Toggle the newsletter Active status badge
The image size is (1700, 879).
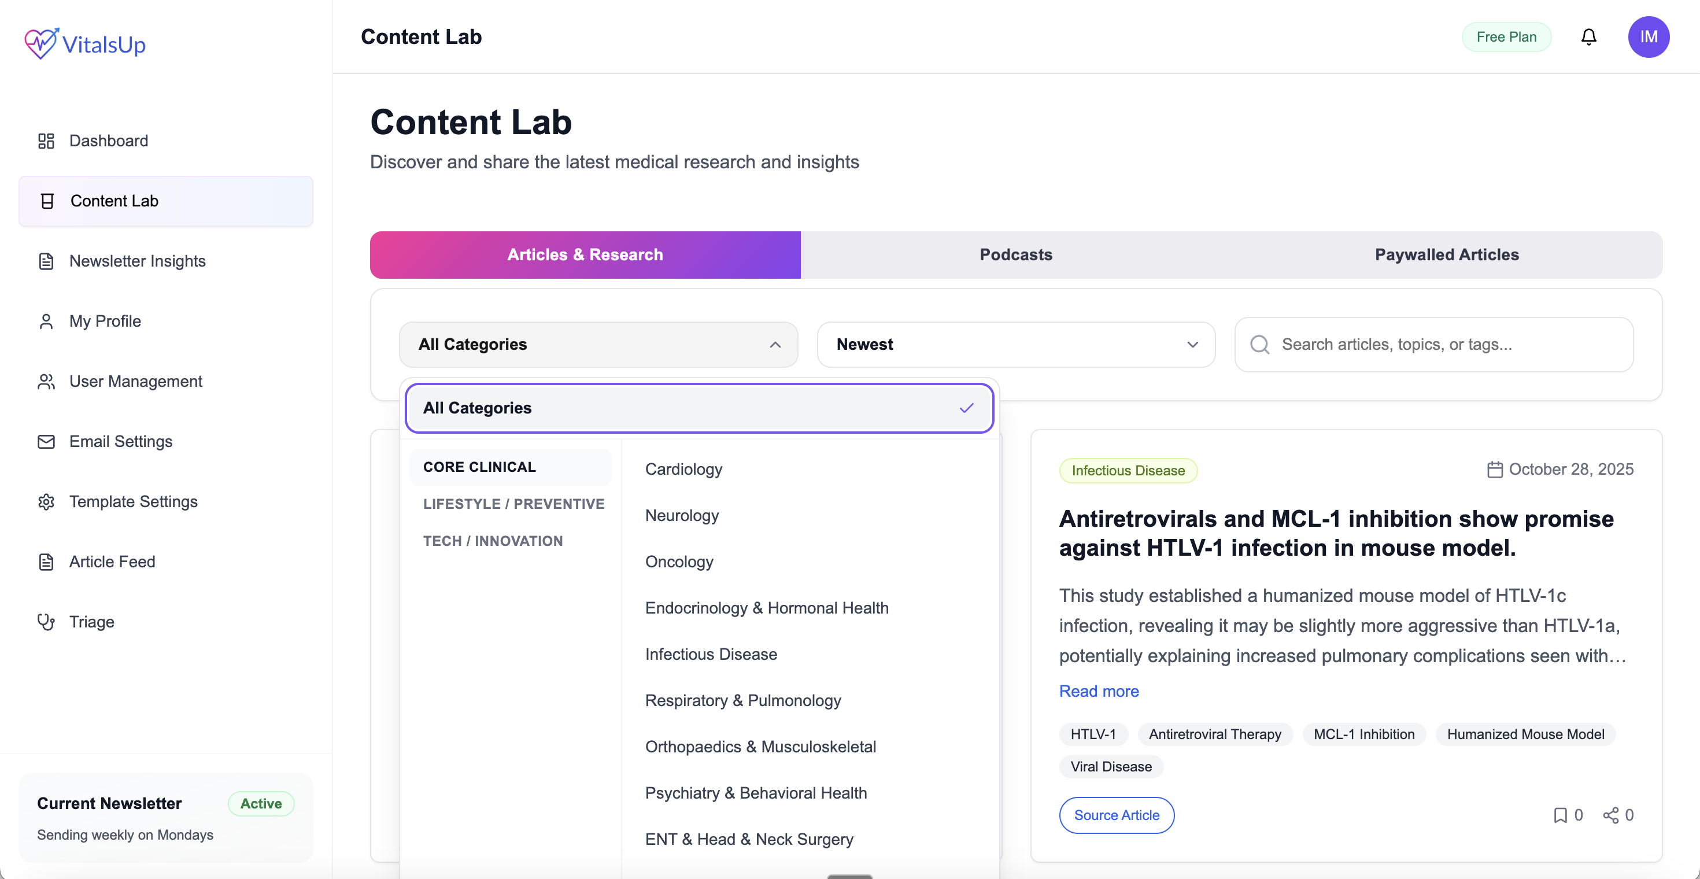pos(260,803)
